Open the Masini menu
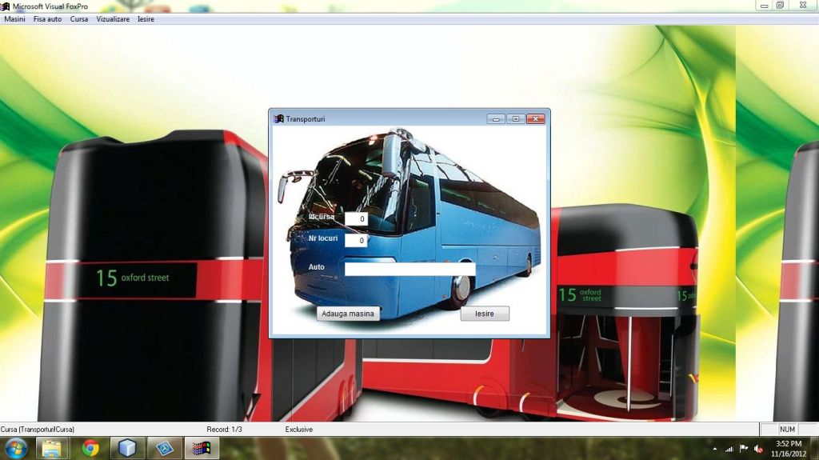The width and height of the screenshot is (819, 460). click(14, 18)
